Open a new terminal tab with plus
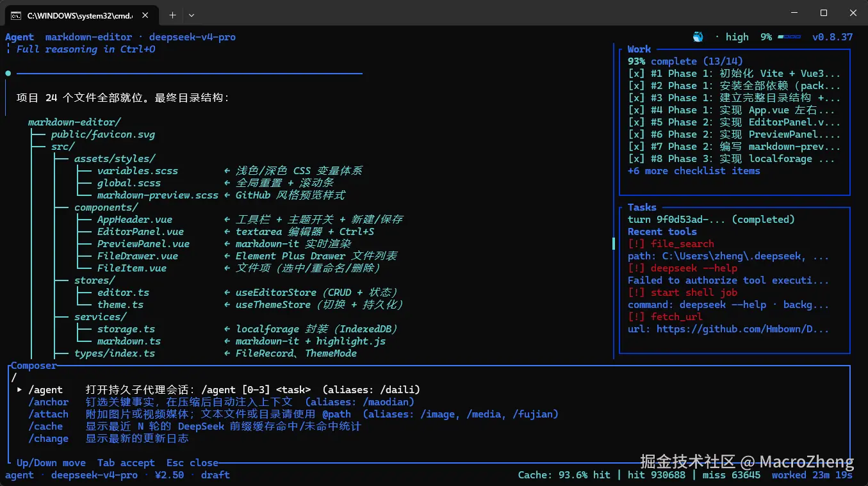Image resolution: width=868 pixels, height=486 pixels. [172, 15]
